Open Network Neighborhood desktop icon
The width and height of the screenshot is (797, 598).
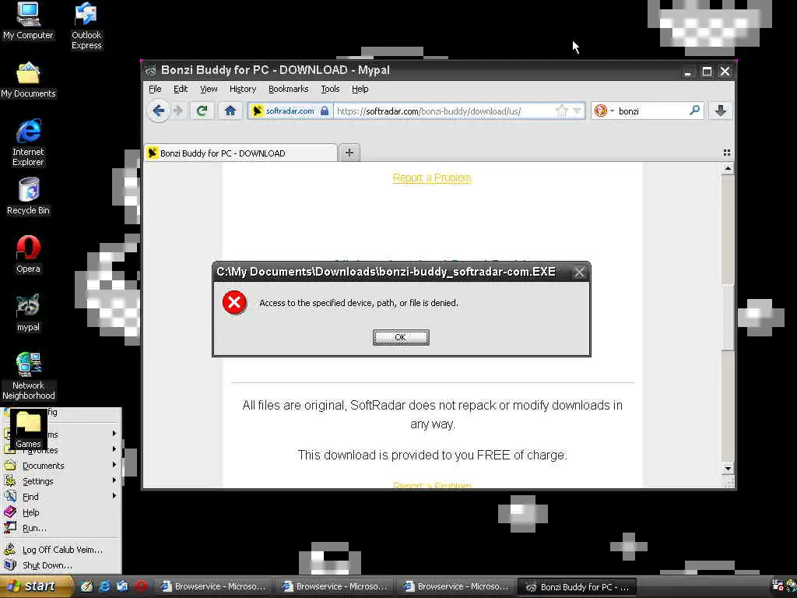[x=28, y=376]
